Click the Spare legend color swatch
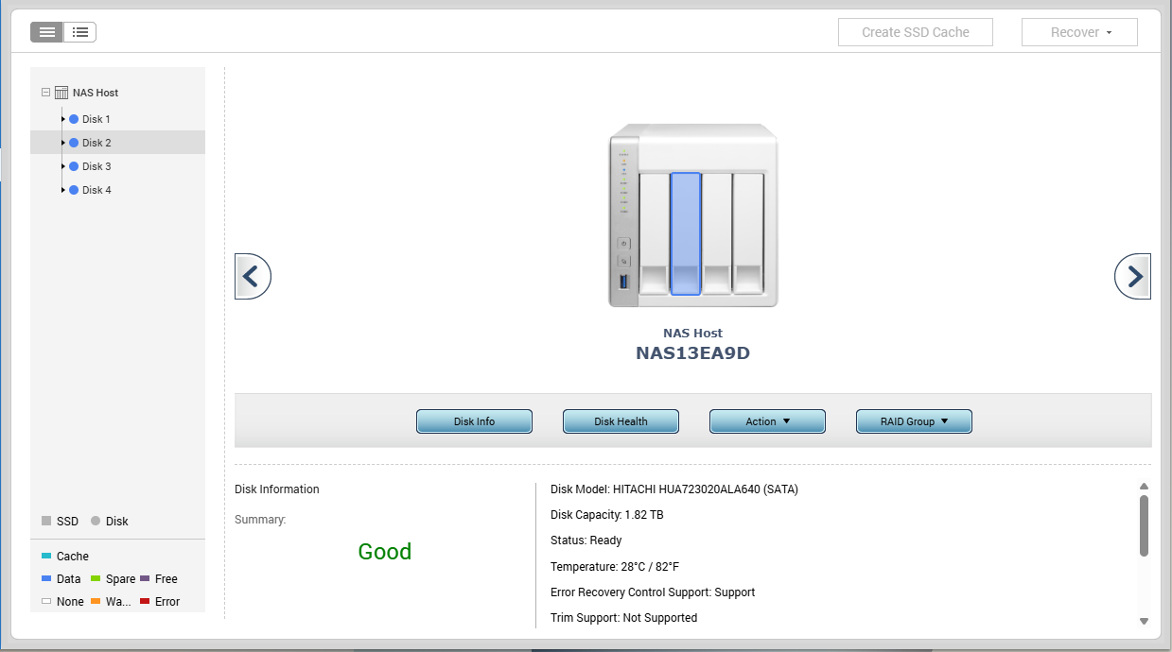The image size is (1172, 652). click(96, 578)
